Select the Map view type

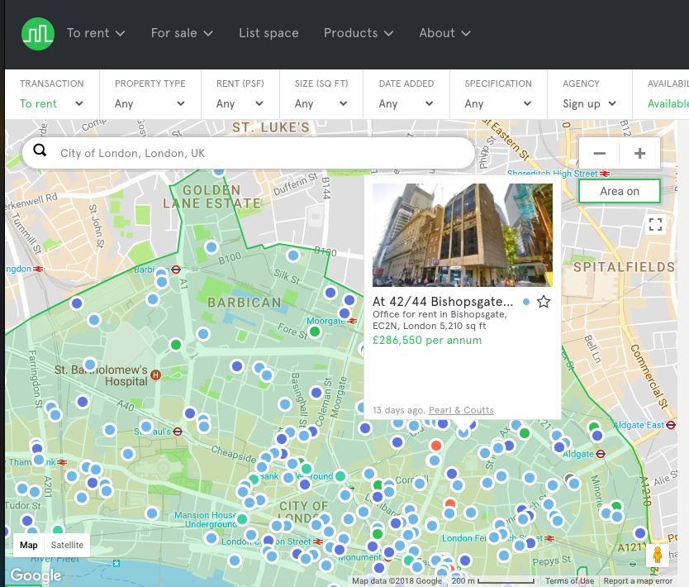tap(29, 545)
